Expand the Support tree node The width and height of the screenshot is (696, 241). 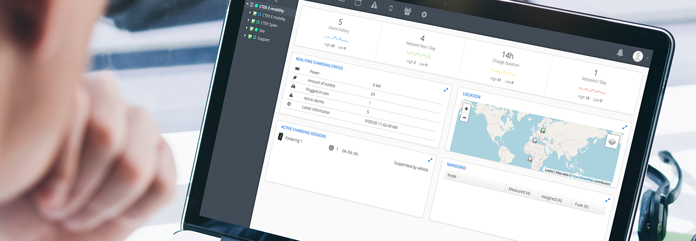(x=245, y=36)
